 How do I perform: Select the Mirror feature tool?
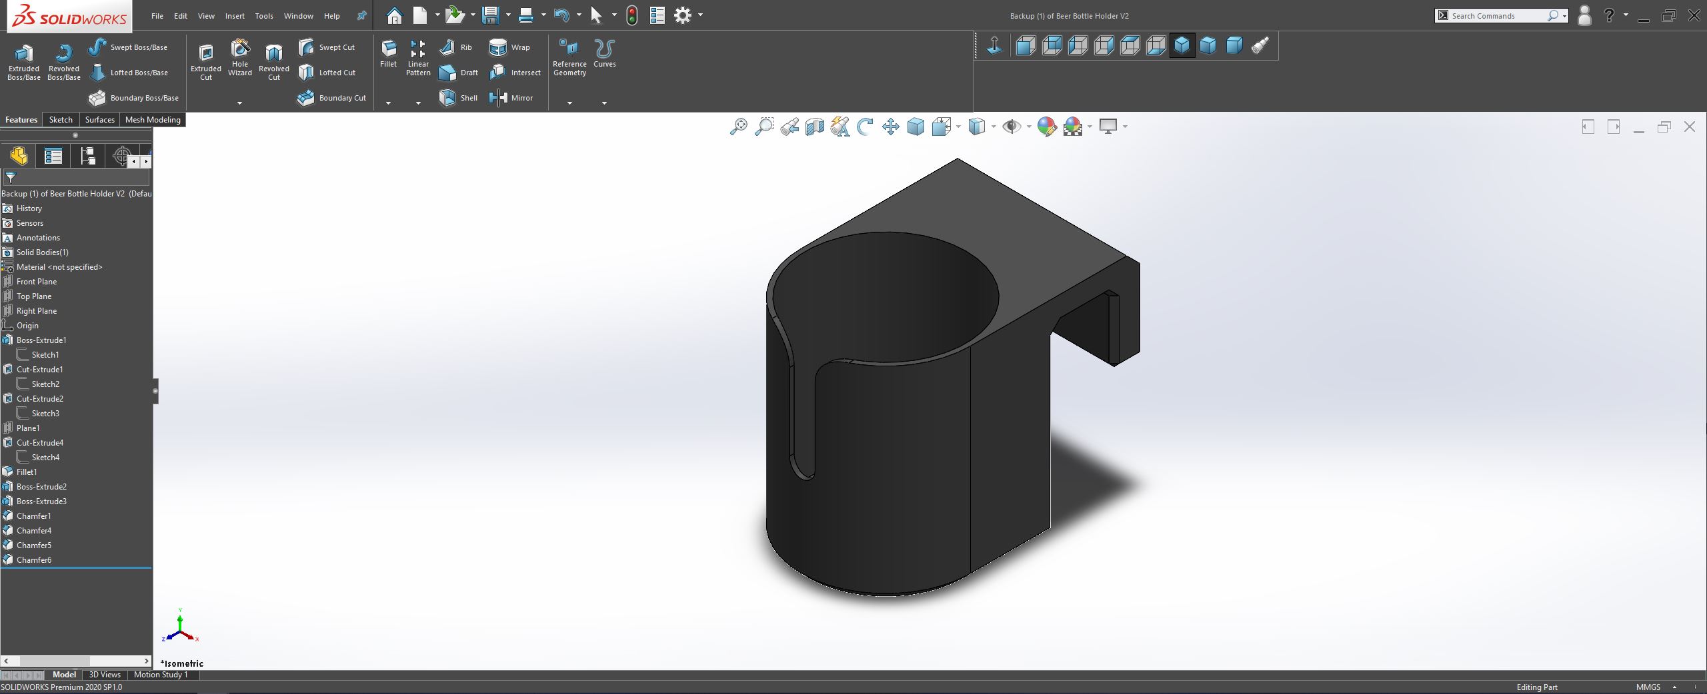click(x=512, y=98)
